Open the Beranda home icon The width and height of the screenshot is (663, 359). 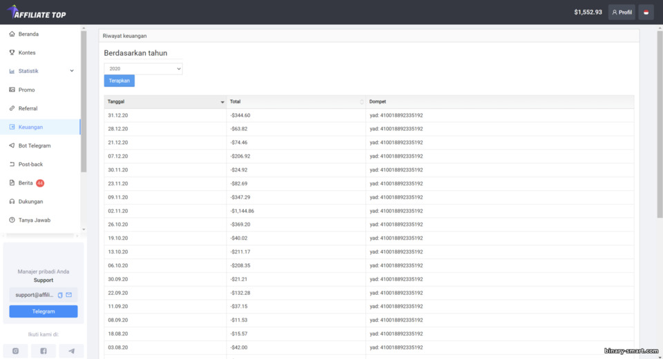click(x=12, y=34)
